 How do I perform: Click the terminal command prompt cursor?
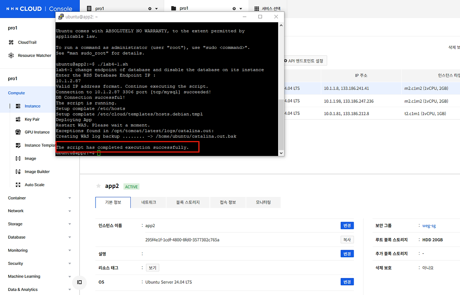(99, 153)
